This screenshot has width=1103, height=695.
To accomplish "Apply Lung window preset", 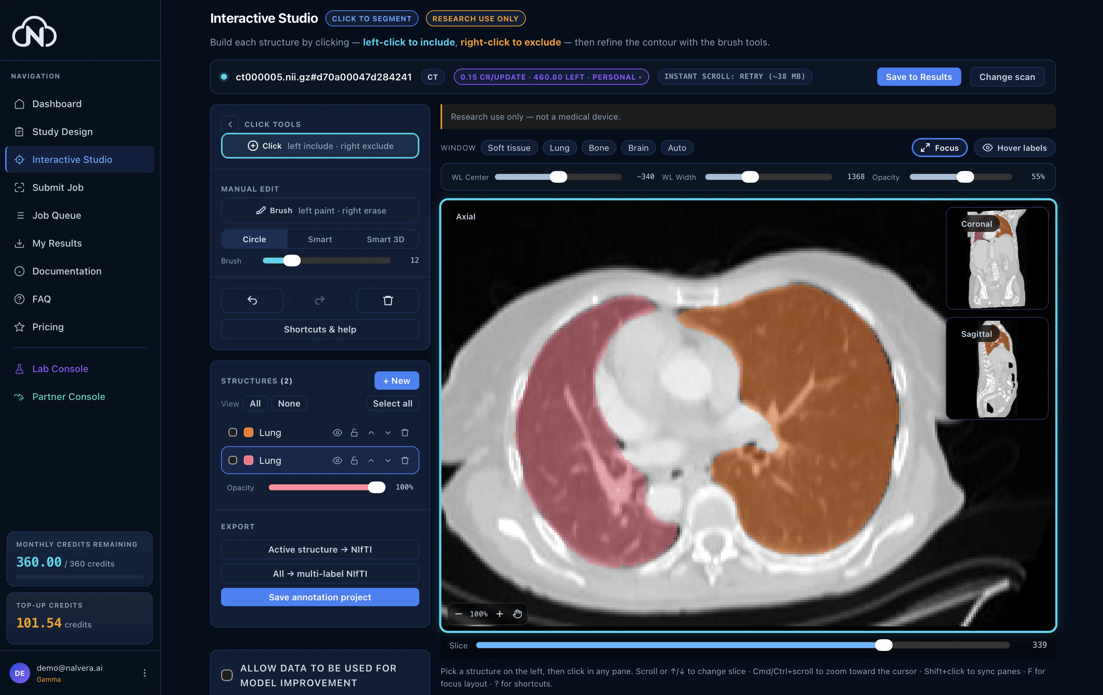I will (559, 148).
